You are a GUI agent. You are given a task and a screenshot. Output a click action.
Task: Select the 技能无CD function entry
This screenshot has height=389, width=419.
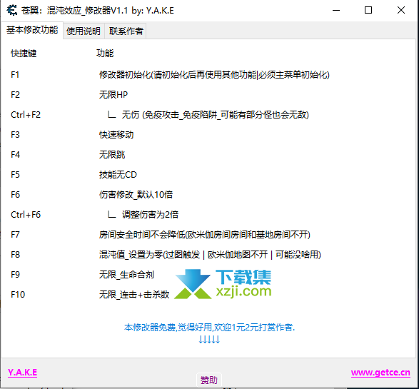[x=118, y=175]
